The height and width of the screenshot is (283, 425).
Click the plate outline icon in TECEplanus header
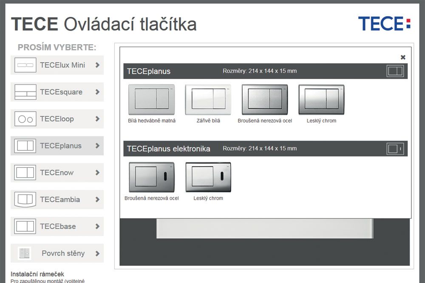click(x=395, y=71)
